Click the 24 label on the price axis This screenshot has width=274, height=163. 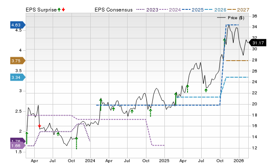(x=254, y=81)
